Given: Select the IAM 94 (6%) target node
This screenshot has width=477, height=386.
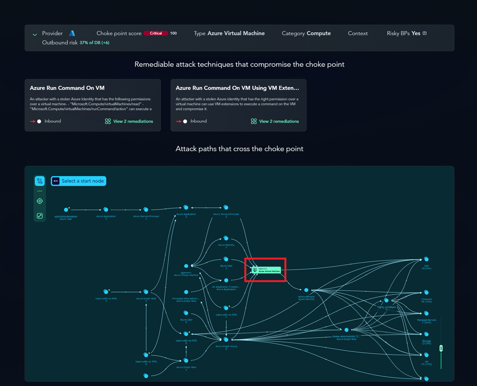Looking at the screenshot, I should tap(426, 259).
